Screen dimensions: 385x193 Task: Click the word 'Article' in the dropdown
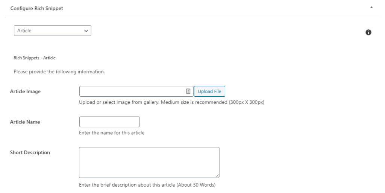click(x=24, y=31)
